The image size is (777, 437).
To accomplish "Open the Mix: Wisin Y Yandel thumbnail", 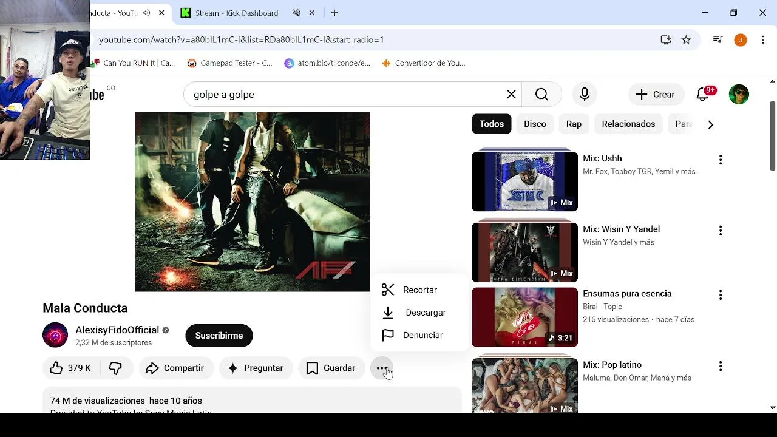I will click(524, 252).
